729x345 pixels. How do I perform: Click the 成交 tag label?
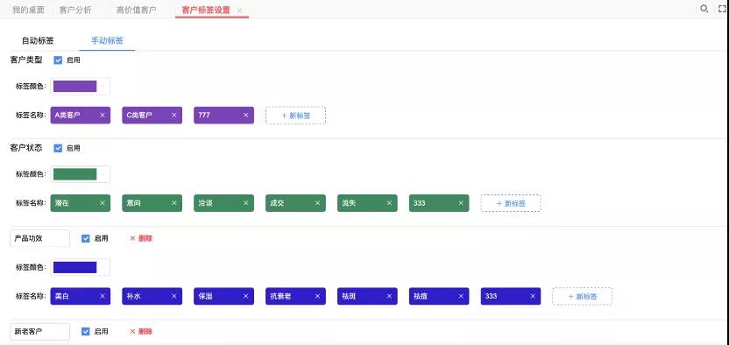tap(278, 203)
